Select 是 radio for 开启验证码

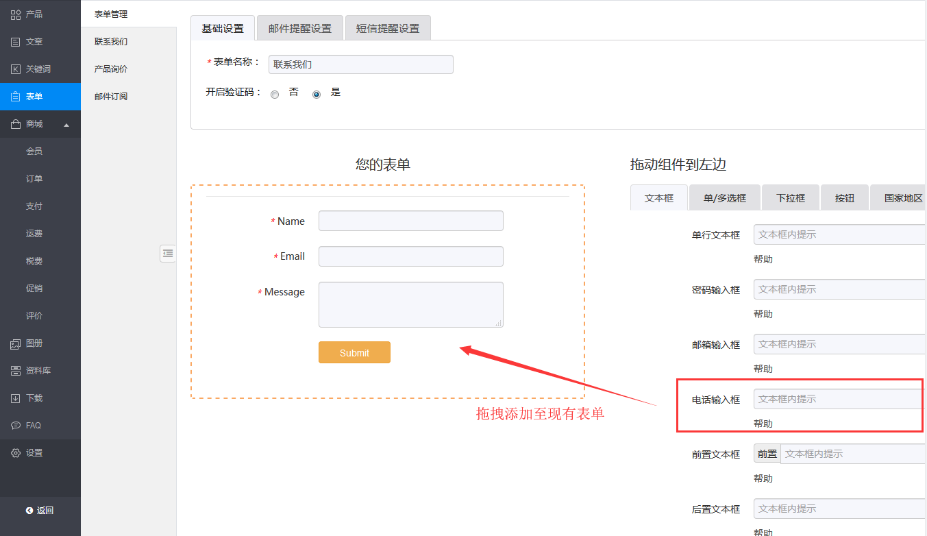[317, 95]
